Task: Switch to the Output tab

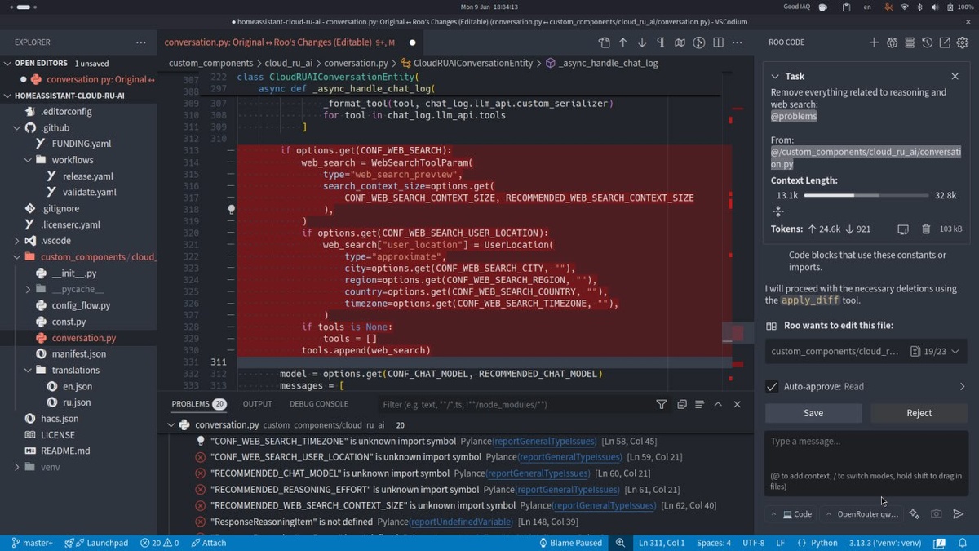Action: [x=257, y=404]
